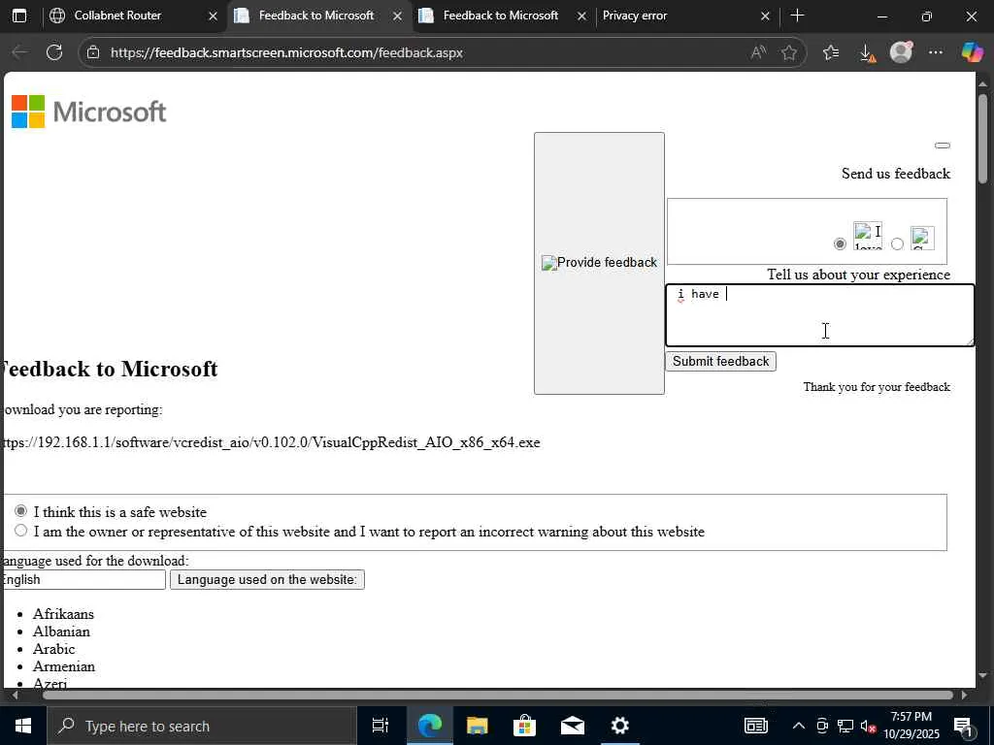
Task: Click the VisualCppRedist download URL text
Action: point(270,442)
